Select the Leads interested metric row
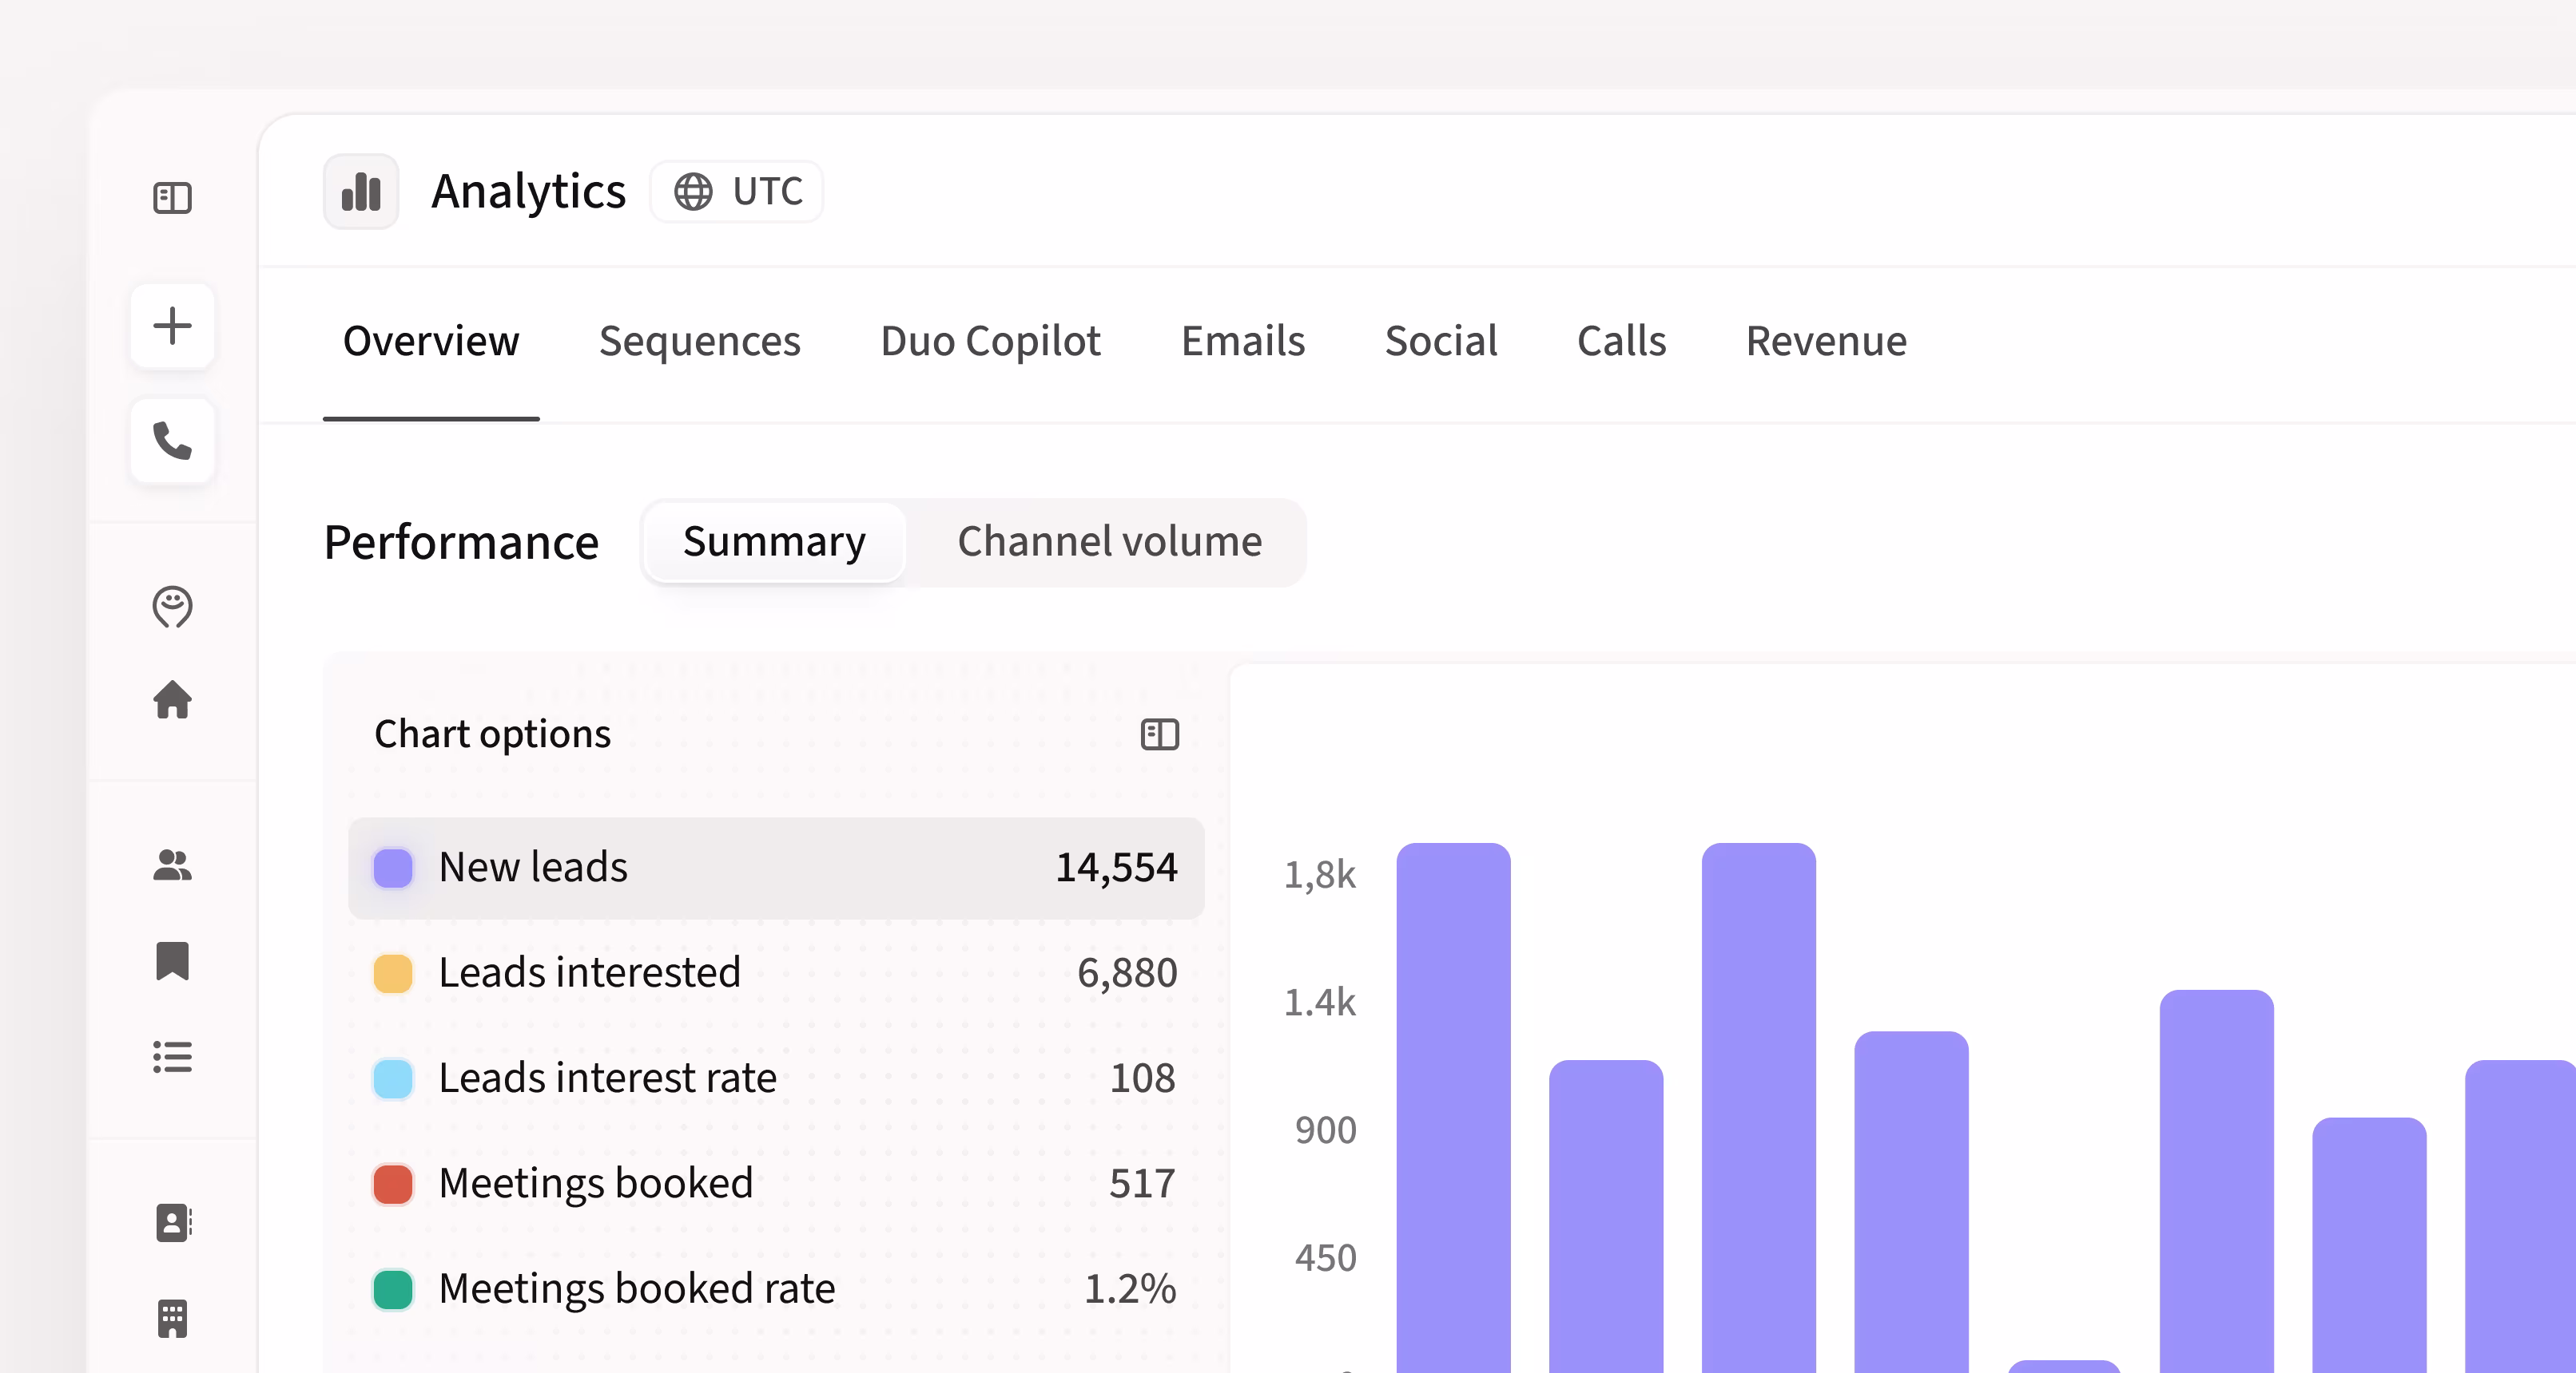The image size is (2576, 1373). (x=776, y=973)
